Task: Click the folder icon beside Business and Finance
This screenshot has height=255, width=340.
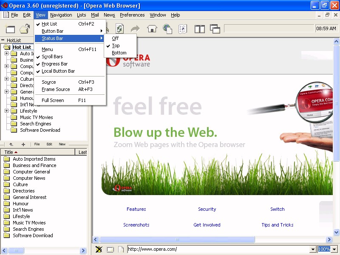Action: tap(7, 165)
